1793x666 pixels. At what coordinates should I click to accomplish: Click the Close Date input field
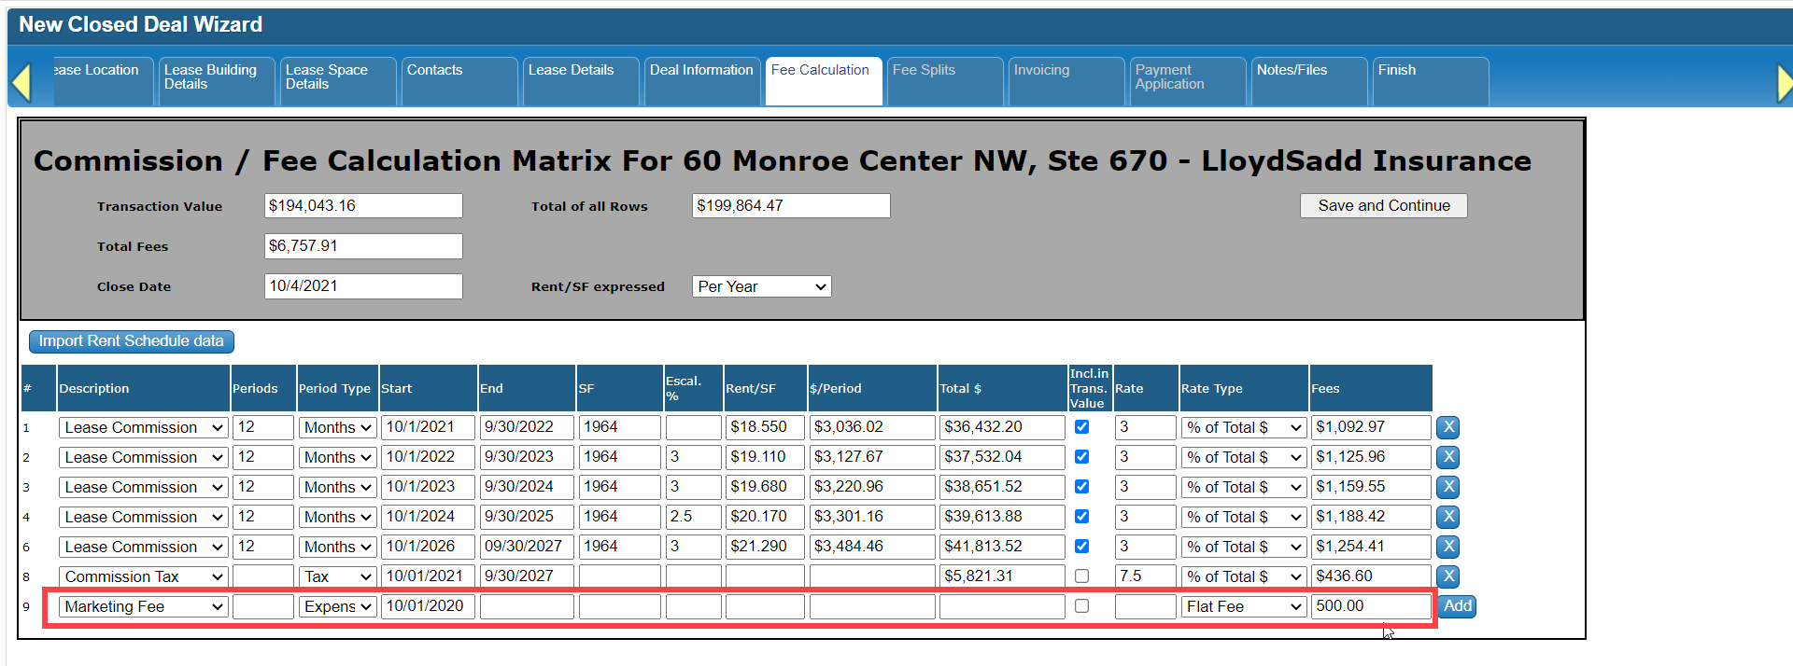click(x=362, y=286)
